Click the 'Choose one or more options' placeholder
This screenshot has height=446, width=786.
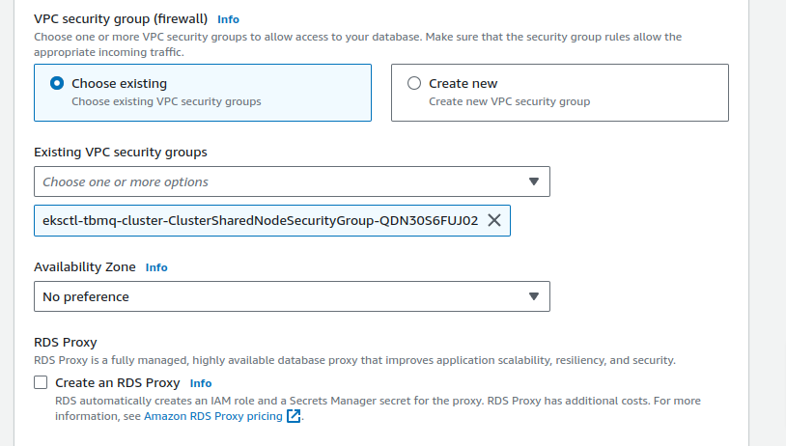point(126,181)
